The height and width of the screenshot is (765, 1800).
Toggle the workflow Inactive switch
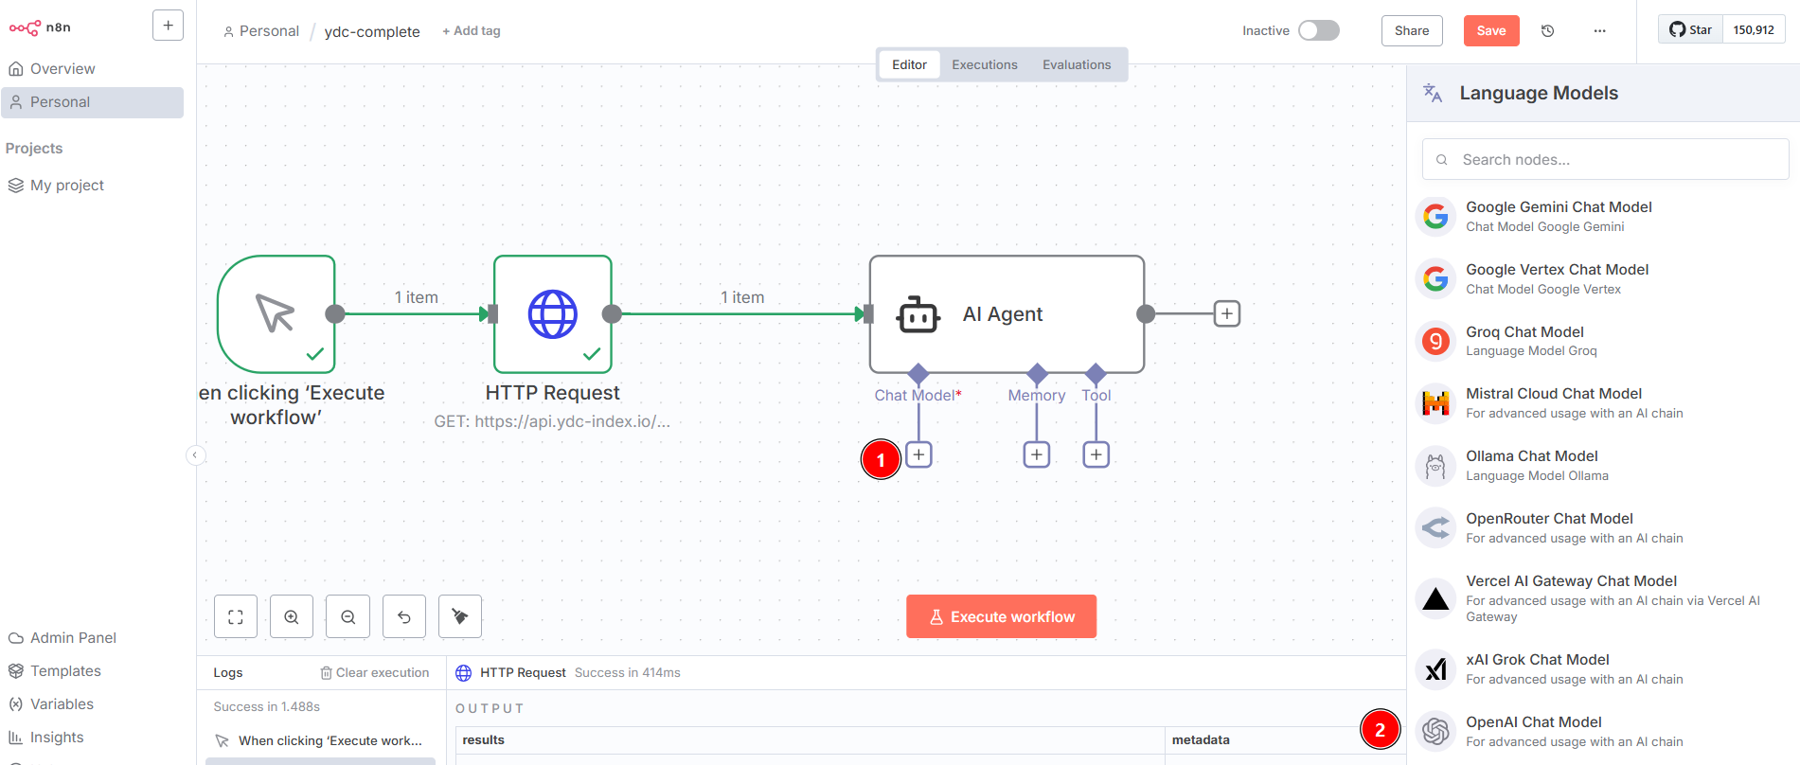[1319, 30]
